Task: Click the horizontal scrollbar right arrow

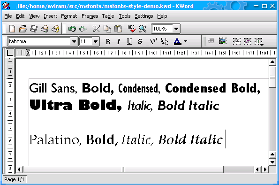Action: tap(265, 170)
